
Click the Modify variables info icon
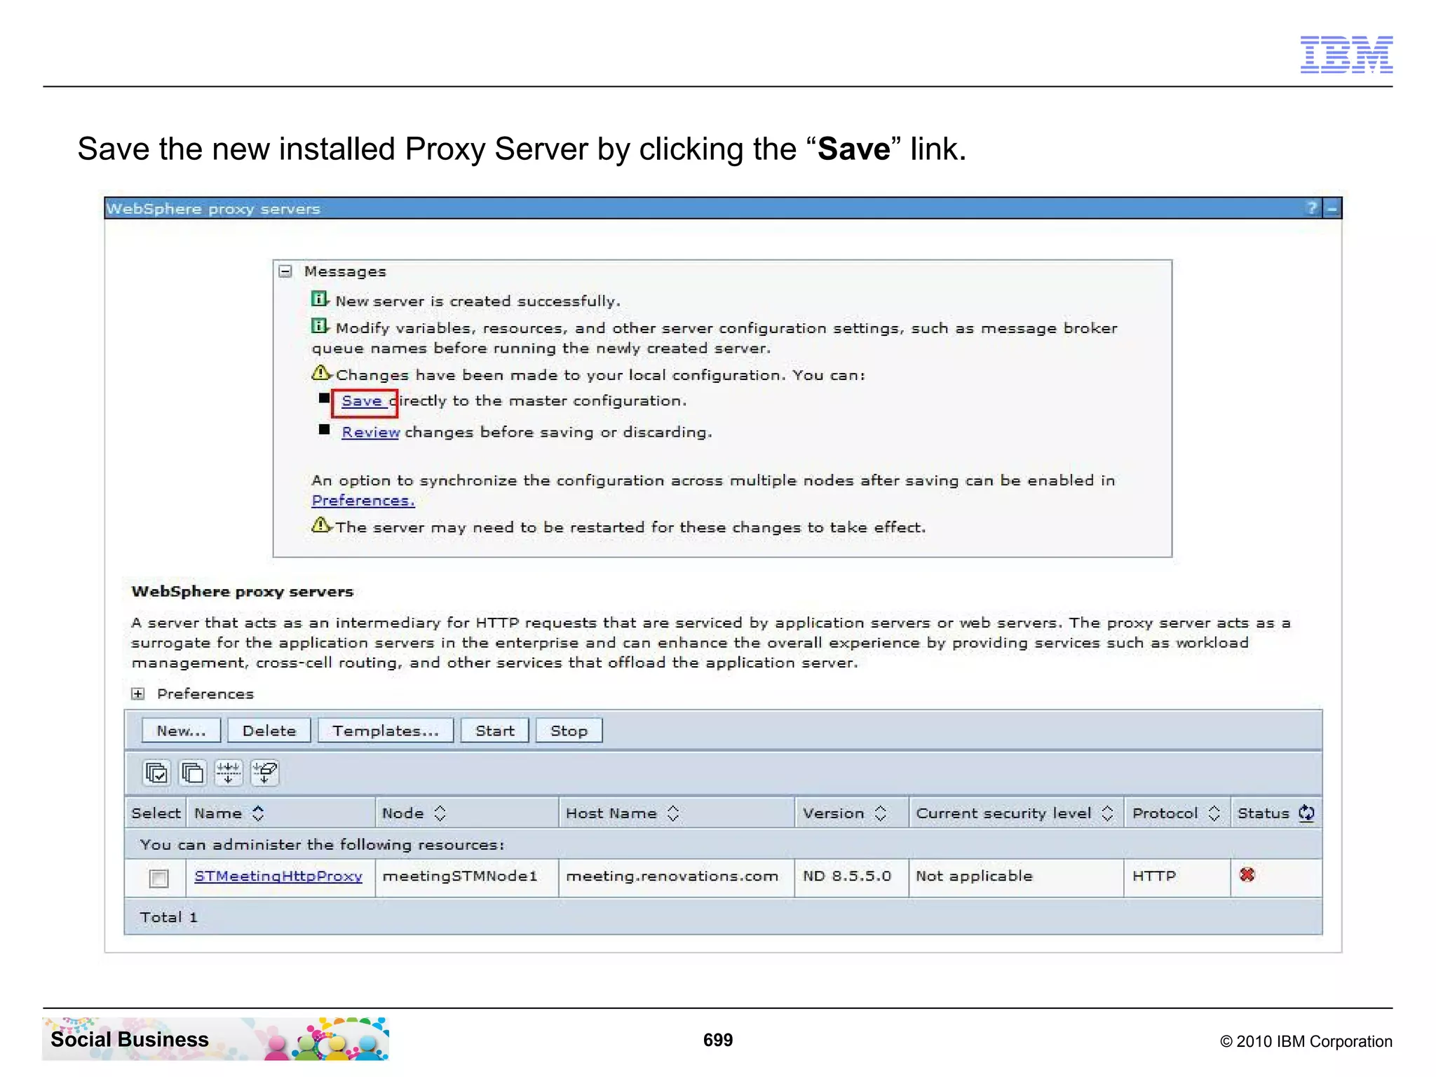(x=320, y=326)
